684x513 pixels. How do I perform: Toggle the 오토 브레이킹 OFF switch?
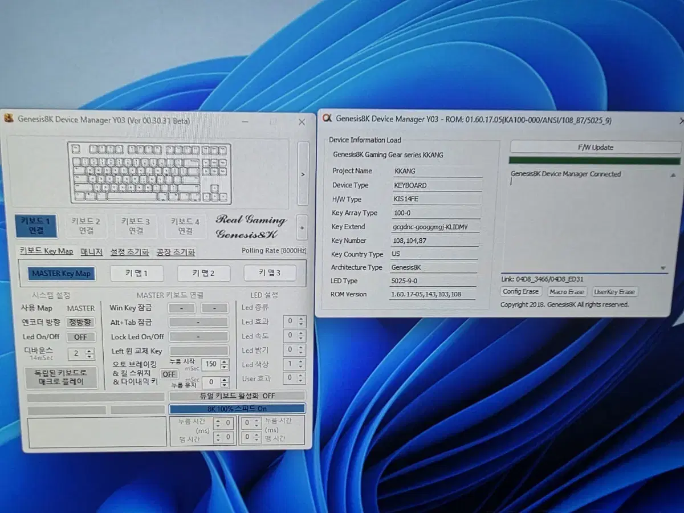(x=168, y=374)
